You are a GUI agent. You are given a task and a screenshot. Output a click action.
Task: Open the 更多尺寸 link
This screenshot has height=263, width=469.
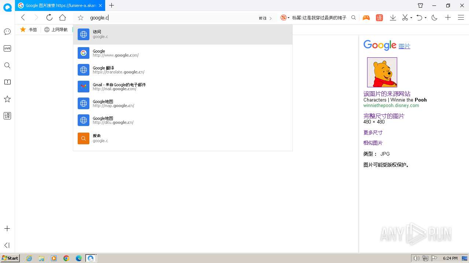coord(373,133)
